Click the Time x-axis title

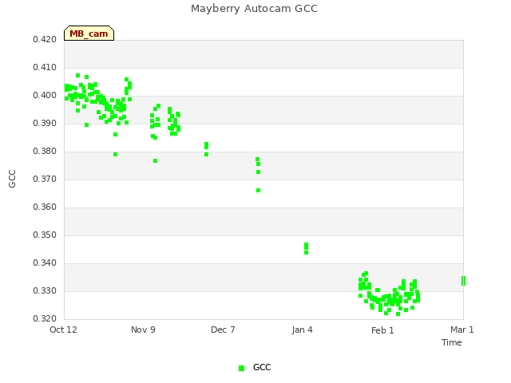pyautogui.click(x=452, y=342)
